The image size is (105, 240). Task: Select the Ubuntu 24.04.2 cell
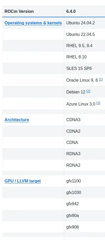pos(84,23)
